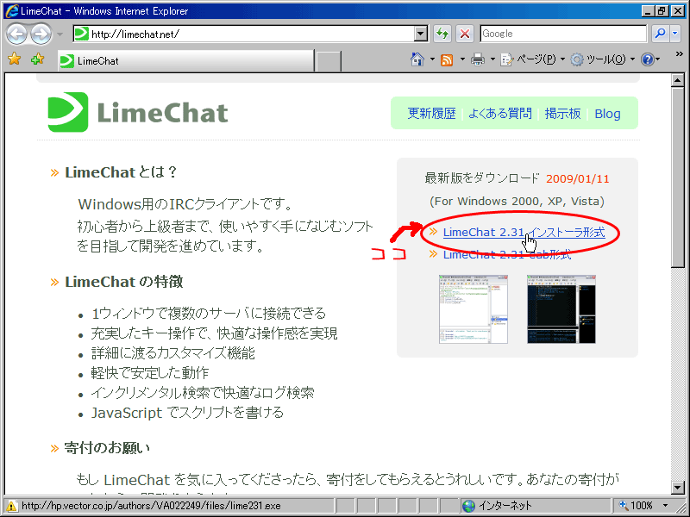Viewport: 690px width, 517px height.
Task: Open the recent pages dropdown beside Forward
Action: (60, 34)
